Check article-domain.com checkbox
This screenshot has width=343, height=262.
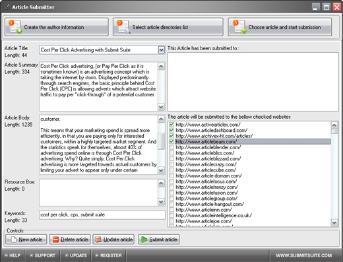(x=171, y=176)
